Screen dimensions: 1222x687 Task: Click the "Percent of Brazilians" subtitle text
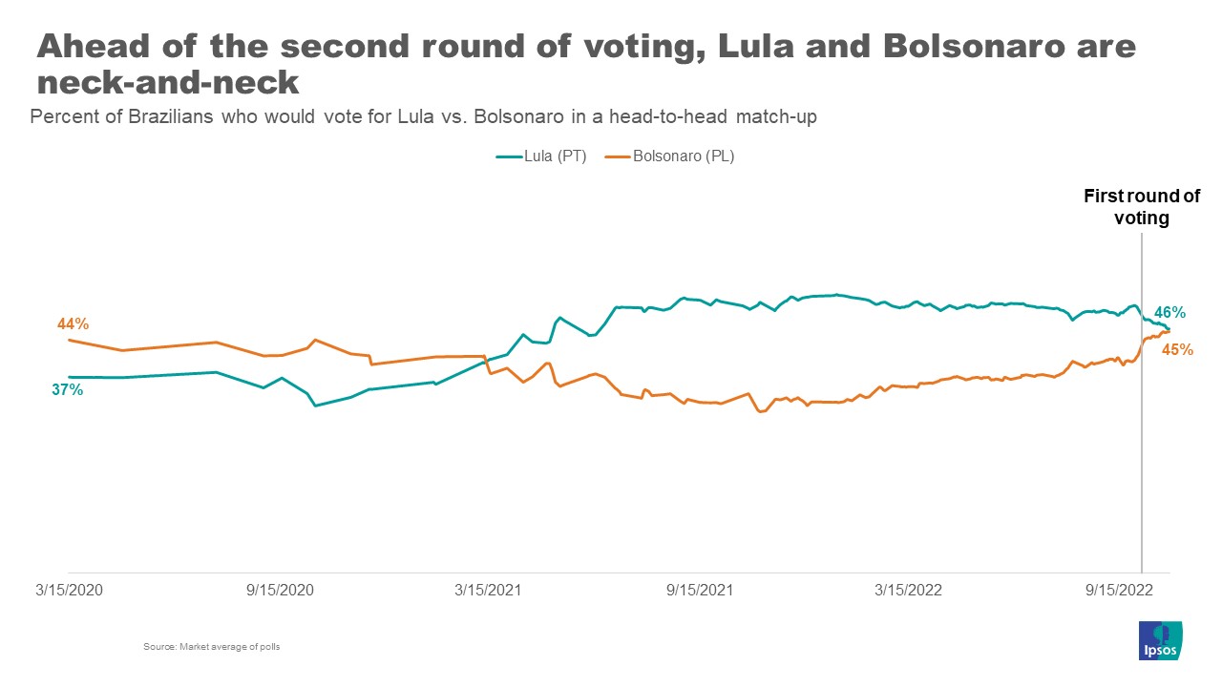(425, 116)
